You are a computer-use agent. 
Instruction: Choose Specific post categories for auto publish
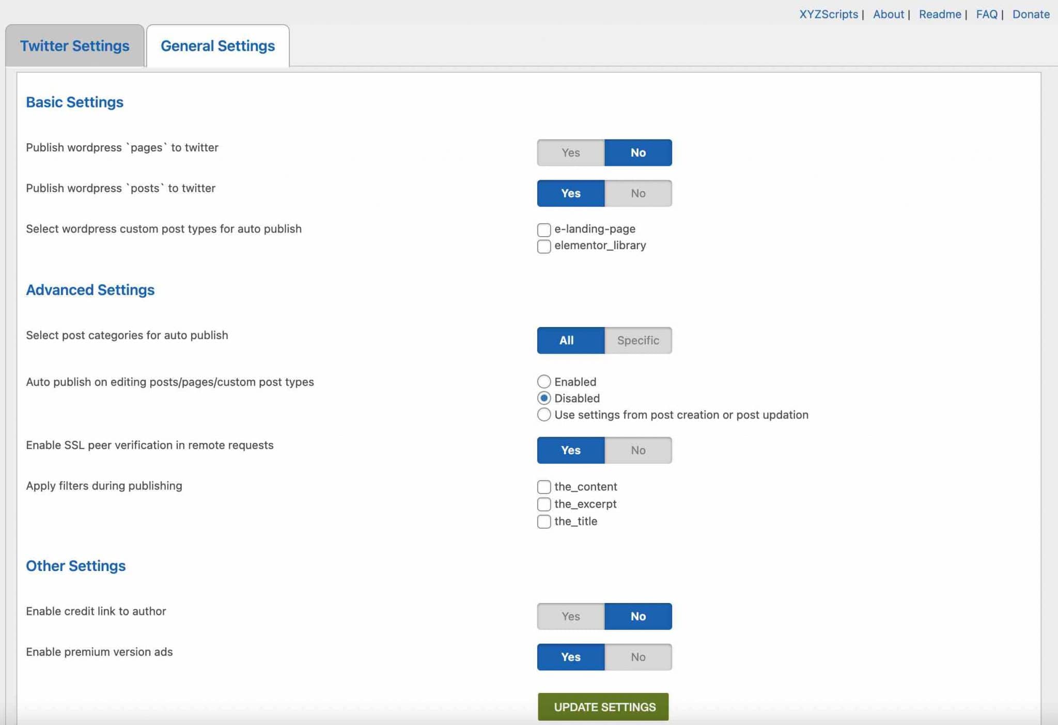tap(638, 340)
